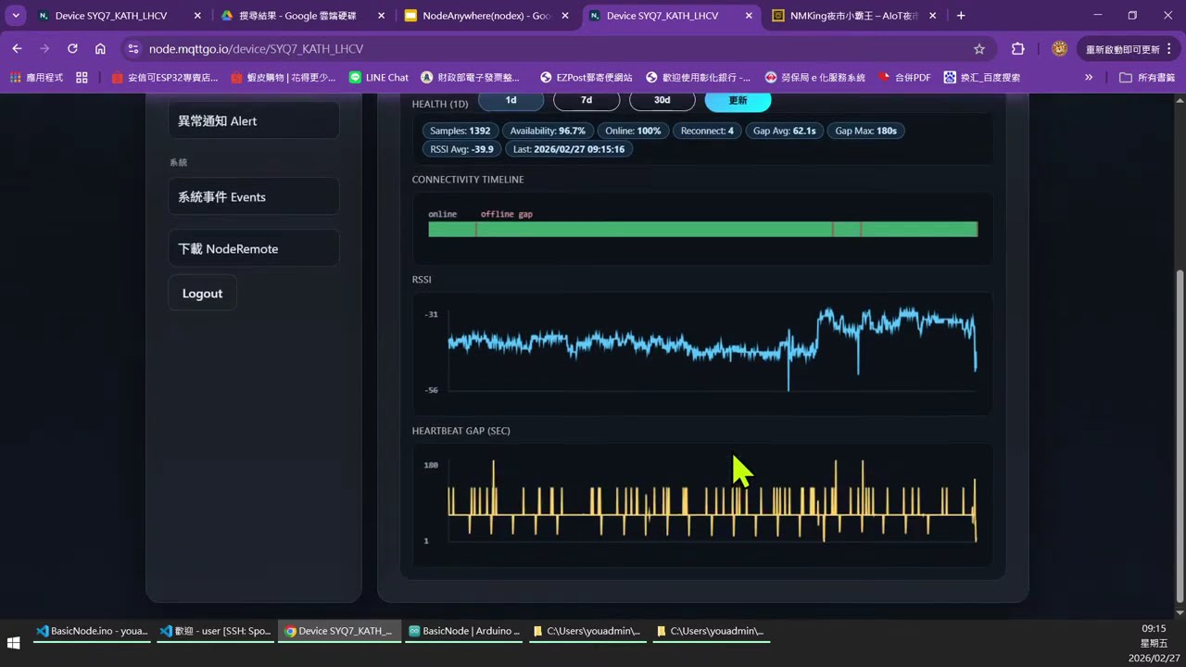1186x667 pixels.
Task: Click the blue RSSI line chart
Action: tap(712, 349)
